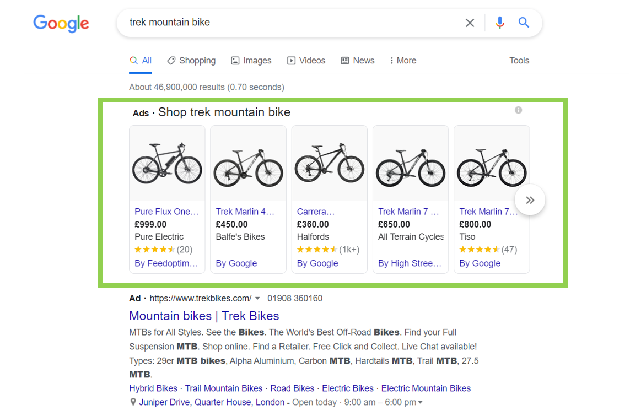Open the ads info icon
Image resolution: width=630 pixels, height=416 pixels.
[518, 110]
